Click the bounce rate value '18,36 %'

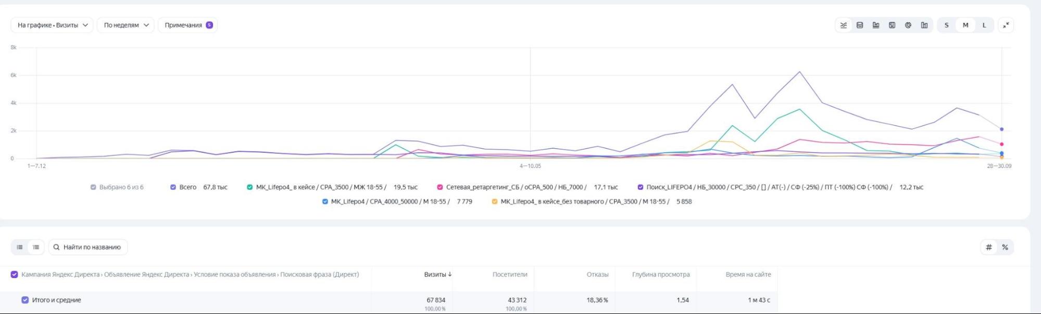pyautogui.click(x=597, y=300)
